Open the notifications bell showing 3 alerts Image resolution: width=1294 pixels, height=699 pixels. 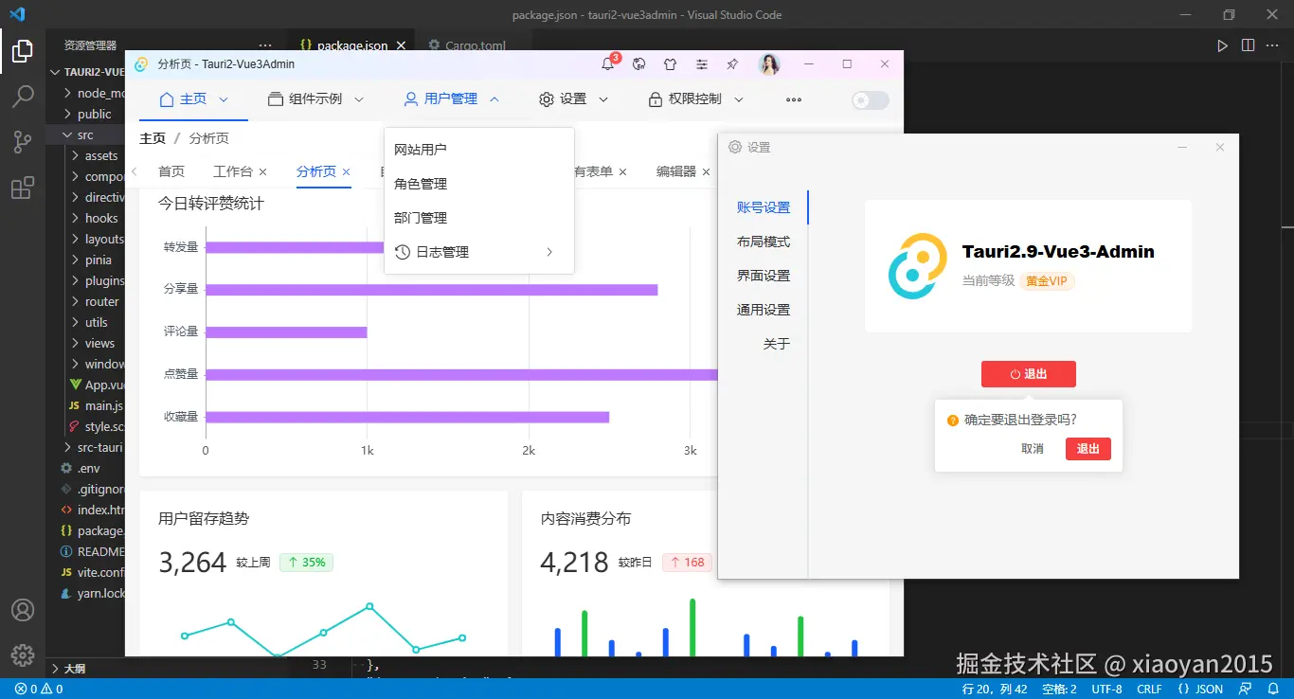click(608, 63)
